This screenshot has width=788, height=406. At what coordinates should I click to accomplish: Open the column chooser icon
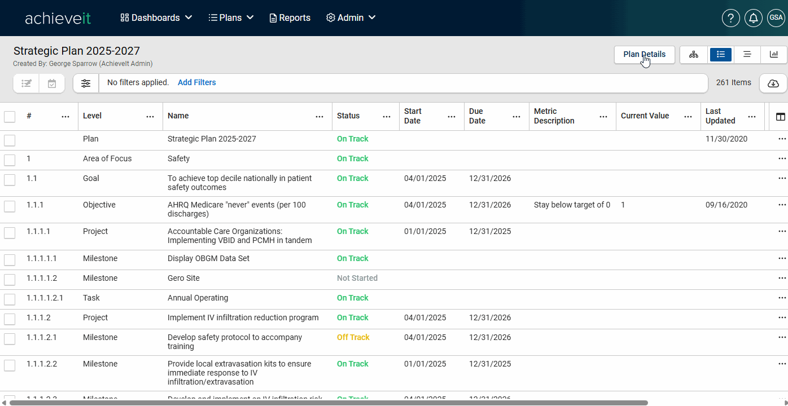(x=781, y=117)
